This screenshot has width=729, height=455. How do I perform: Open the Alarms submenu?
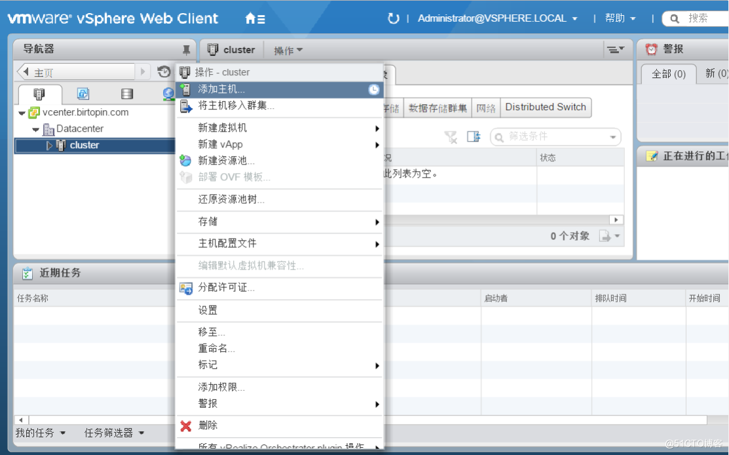click(280, 404)
